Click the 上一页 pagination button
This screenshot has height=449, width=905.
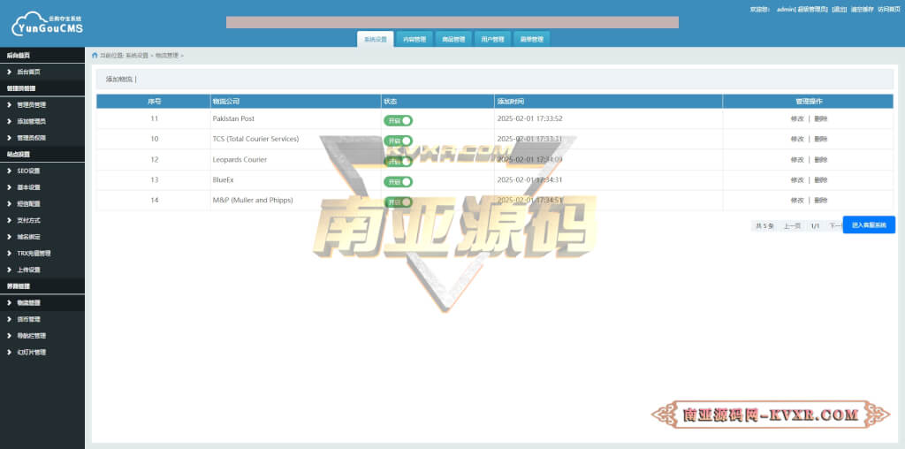coord(792,226)
